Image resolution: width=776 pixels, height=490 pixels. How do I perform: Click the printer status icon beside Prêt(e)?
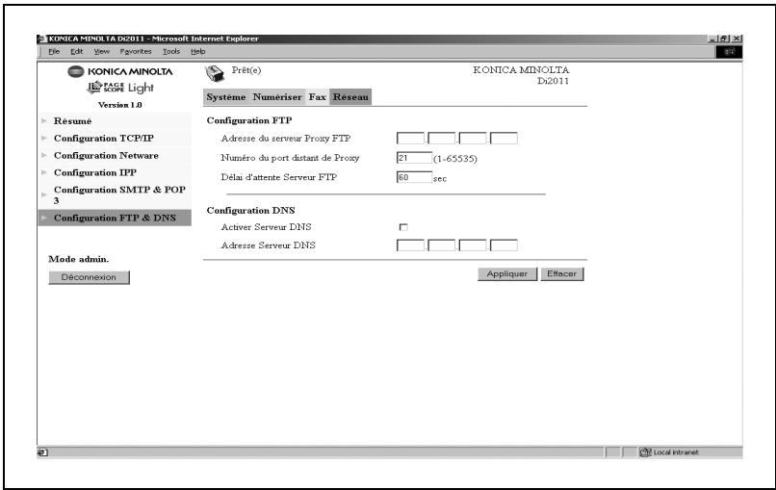pos(215,74)
